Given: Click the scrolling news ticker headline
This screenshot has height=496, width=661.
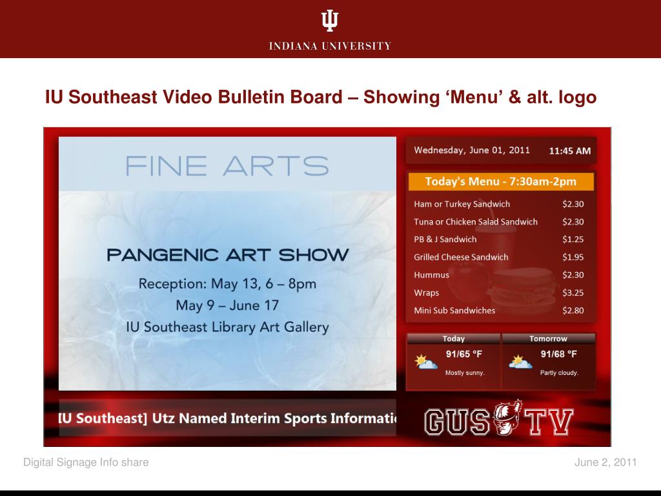Looking at the screenshot, I should 228,418.
